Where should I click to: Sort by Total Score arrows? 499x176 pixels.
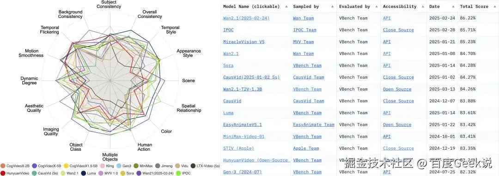(495, 6)
